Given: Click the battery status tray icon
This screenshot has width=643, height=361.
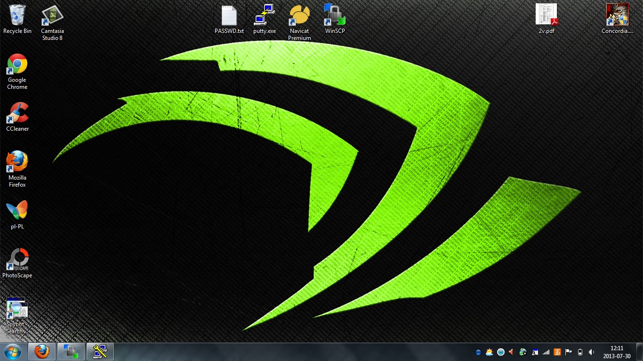Looking at the screenshot, I should [580, 352].
